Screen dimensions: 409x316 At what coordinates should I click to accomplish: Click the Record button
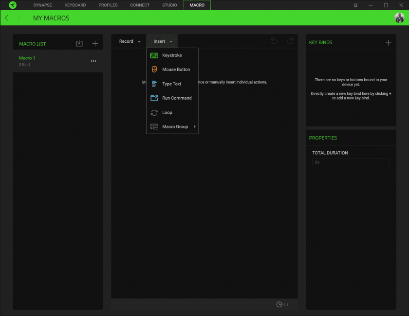coord(126,41)
